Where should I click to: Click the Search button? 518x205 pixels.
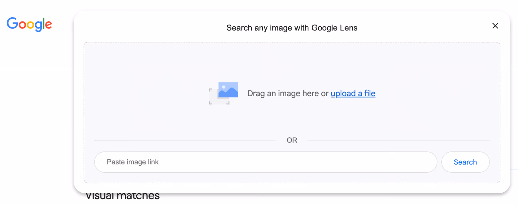coord(465,162)
